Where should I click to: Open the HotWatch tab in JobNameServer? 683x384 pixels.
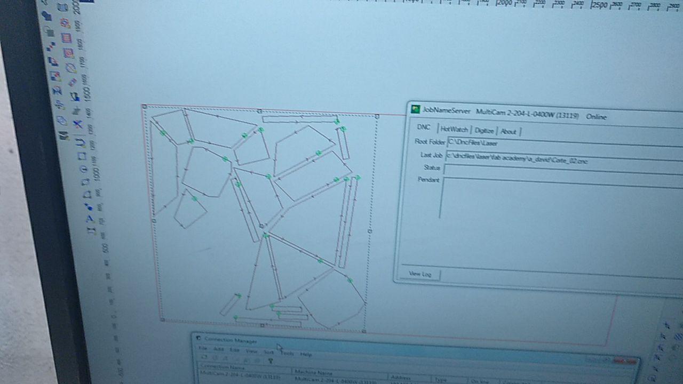[454, 129]
